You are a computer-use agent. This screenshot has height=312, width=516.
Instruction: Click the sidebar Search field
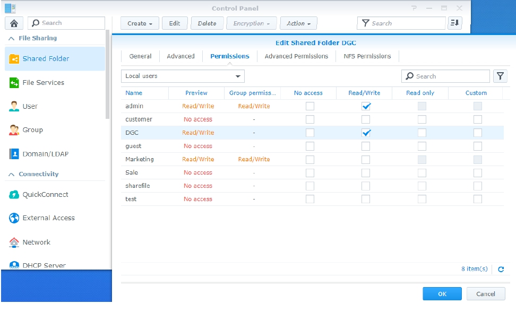[66, 23]
